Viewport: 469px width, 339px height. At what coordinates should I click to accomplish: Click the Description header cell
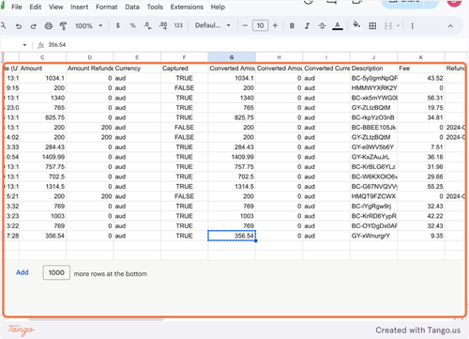click(373, 69)
